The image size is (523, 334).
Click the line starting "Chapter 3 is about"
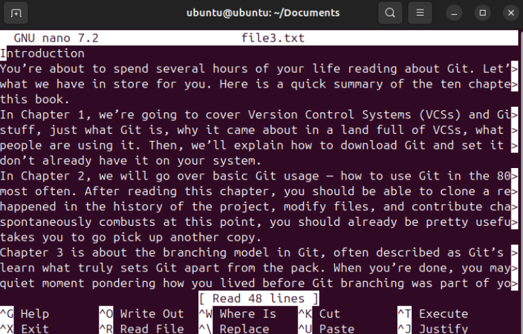259,253
